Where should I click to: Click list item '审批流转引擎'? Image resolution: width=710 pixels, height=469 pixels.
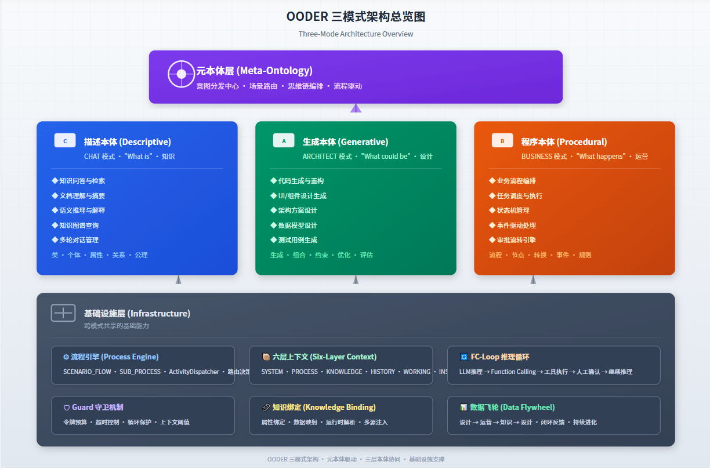tap(512, 240)
